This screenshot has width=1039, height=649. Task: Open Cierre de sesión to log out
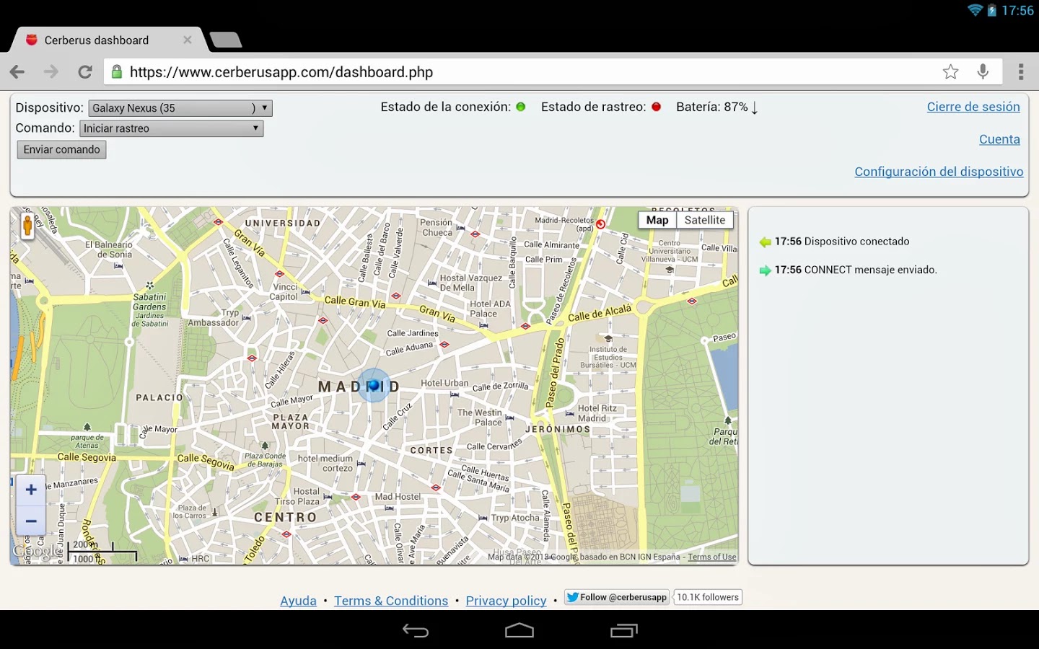pos(973,106)
